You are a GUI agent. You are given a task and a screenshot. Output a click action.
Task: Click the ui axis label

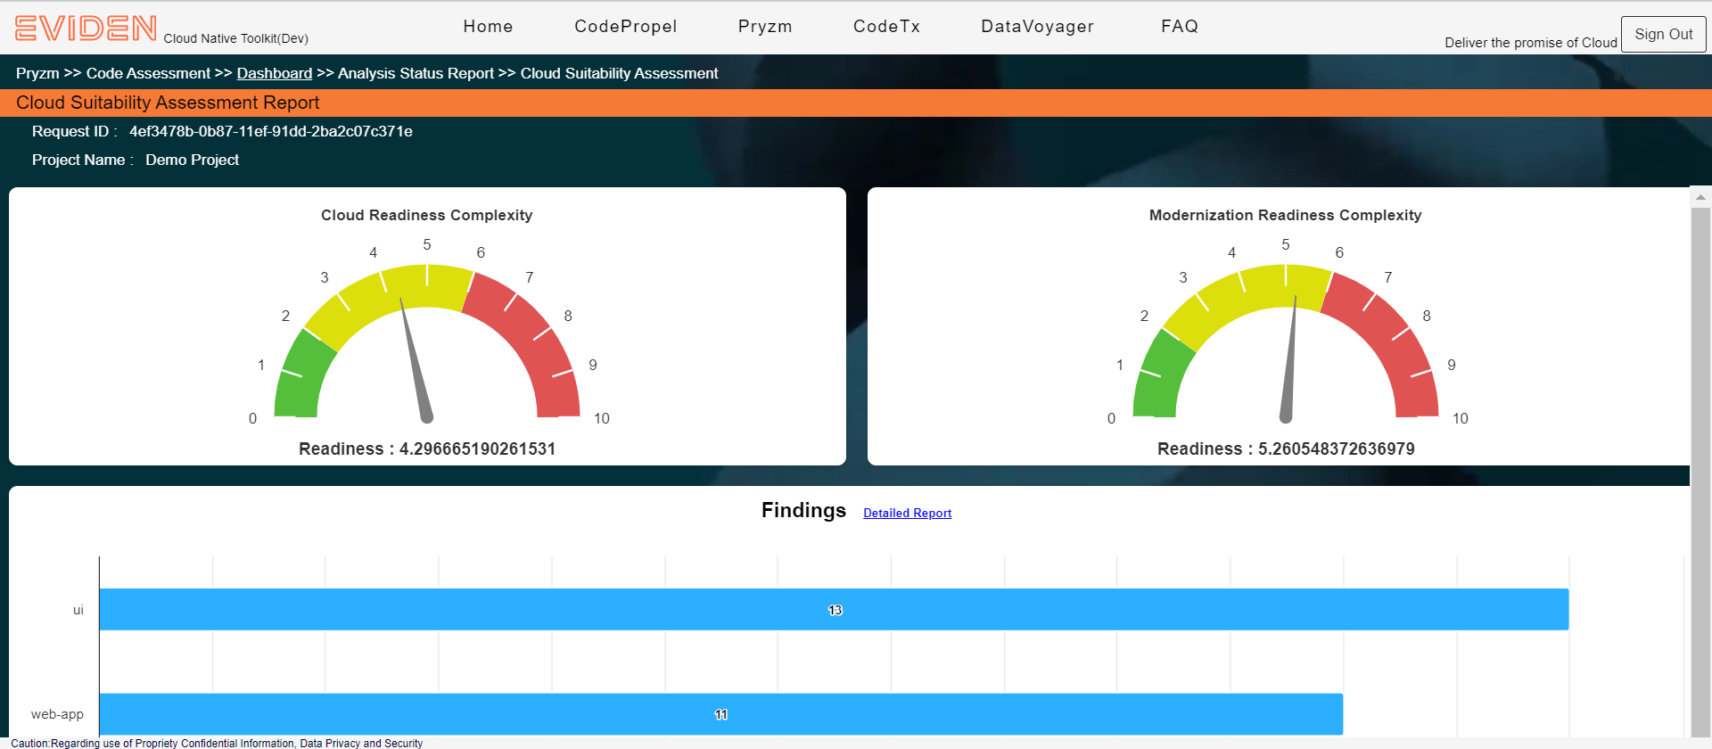[x=78, y=610]
